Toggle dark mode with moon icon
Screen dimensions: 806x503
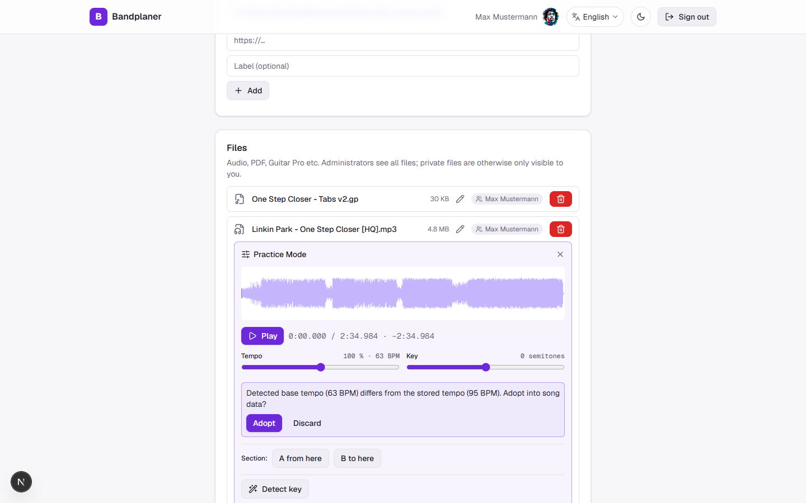click(641, 17)
